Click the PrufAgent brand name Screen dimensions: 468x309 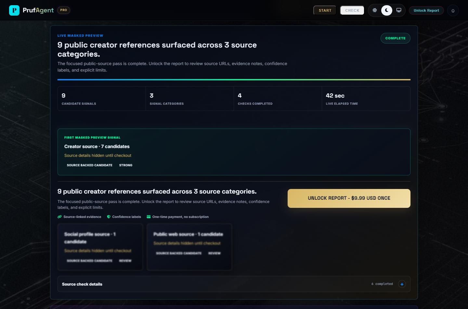[38, 10]
